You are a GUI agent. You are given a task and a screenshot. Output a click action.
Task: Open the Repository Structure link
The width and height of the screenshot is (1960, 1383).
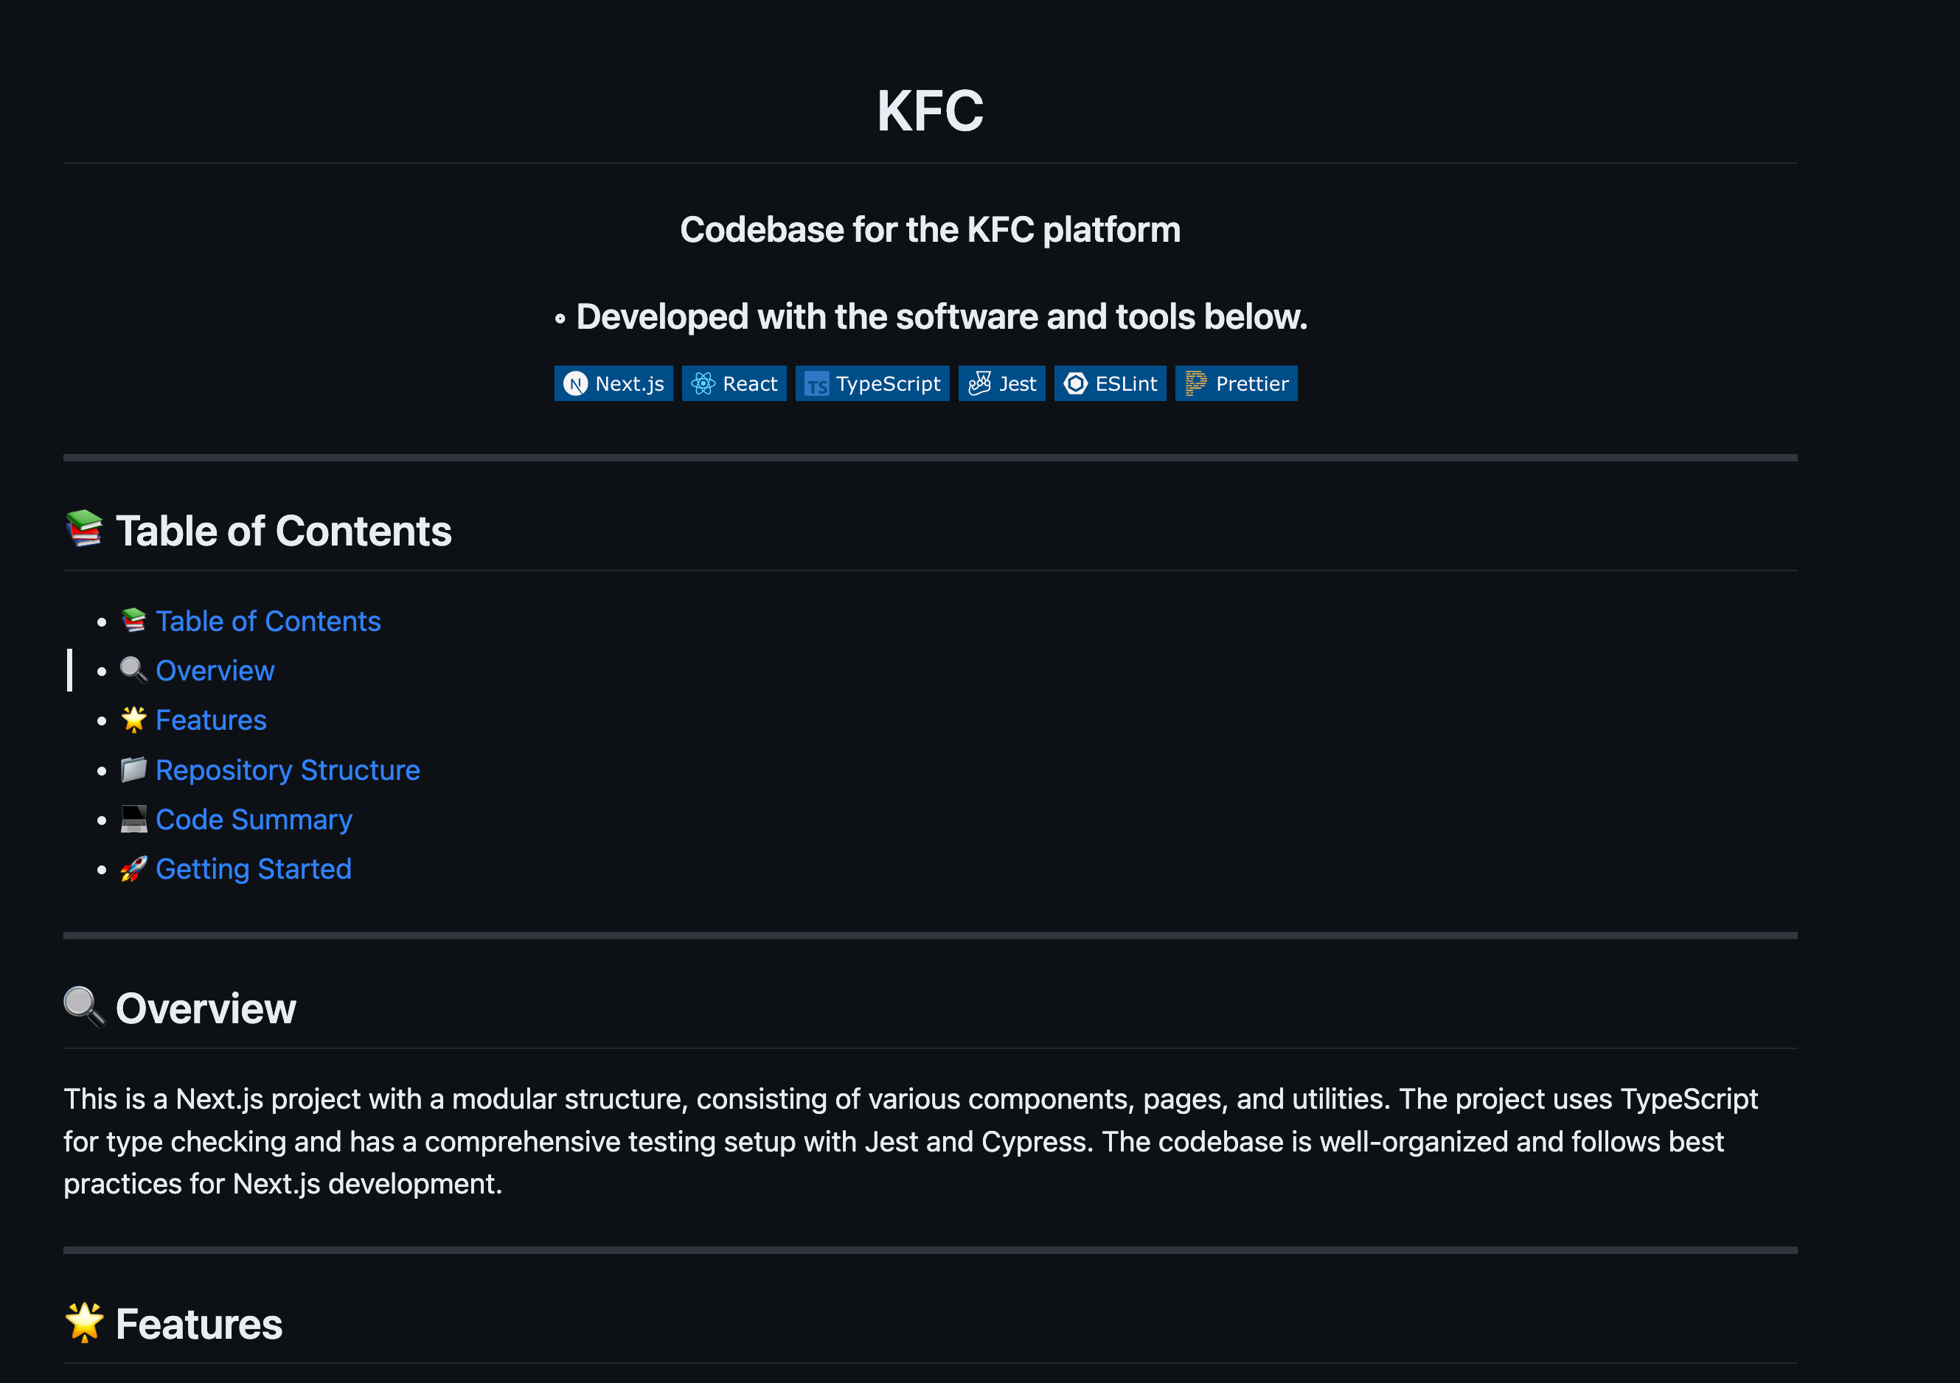pos(287,770)
